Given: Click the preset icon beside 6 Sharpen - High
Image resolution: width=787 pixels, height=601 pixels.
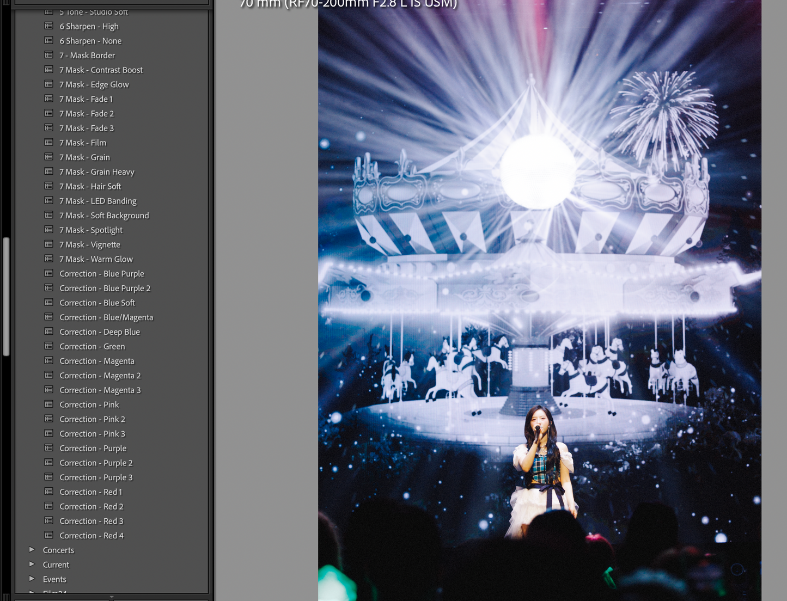Looking at the screenshot, I should [x=49, y=26].
